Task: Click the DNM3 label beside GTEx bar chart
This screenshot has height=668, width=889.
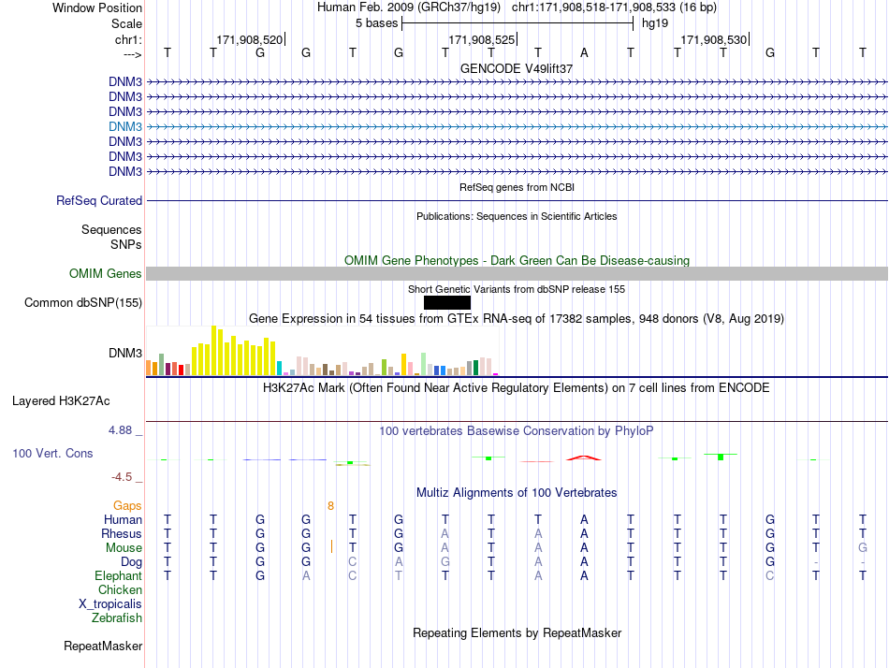Action: [x=125, y=353]
